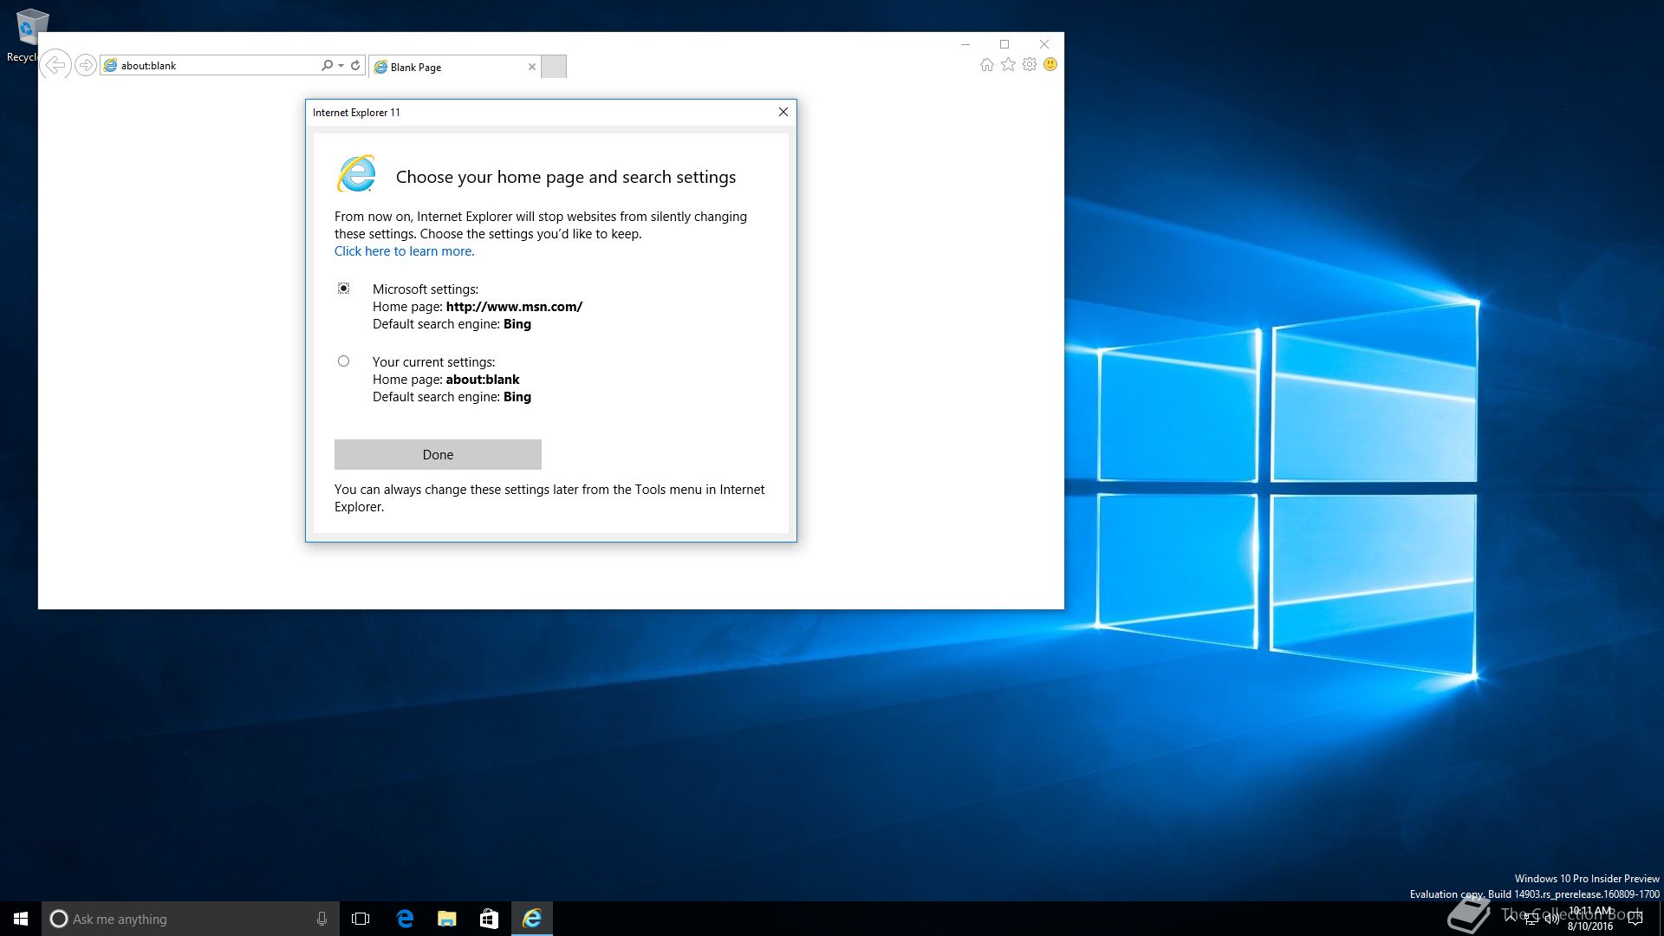The image size is (1664, 936).
Task: Open Windows Store from taskbar
Action: click(489, 919)
